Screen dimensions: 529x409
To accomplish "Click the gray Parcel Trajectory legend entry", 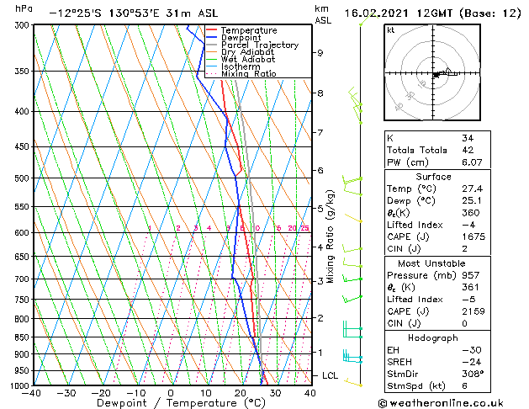I will [x=252, y=45].
